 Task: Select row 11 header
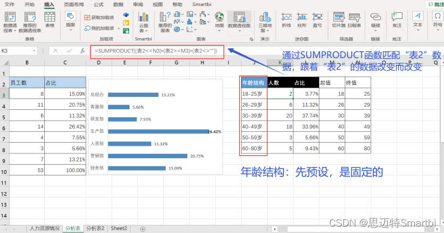tap(4, 183)
